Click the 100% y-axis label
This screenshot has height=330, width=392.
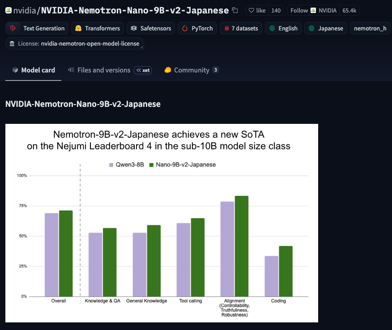pyautogui.click(x=22, y=176)
